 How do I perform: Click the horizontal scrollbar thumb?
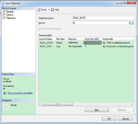pos(57,104)
